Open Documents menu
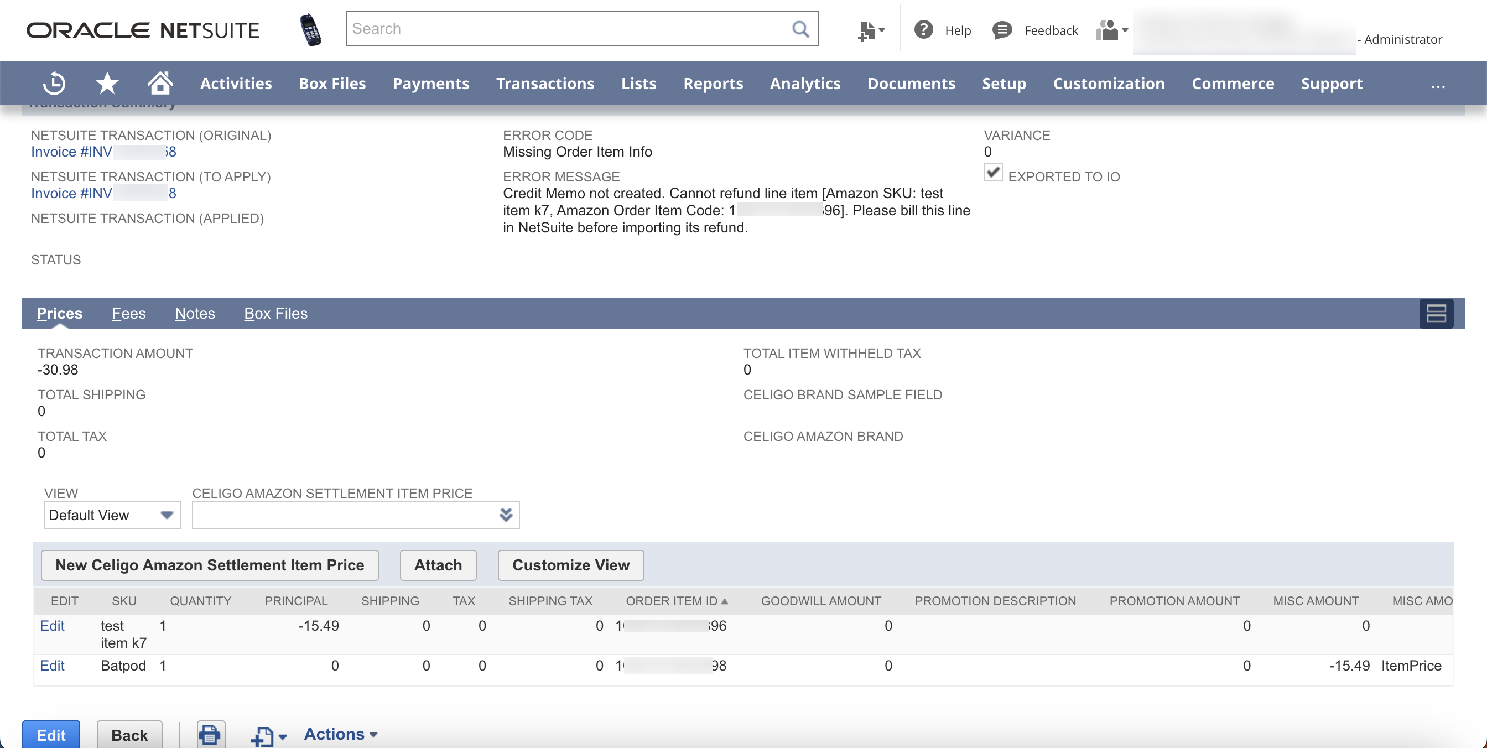The height and width of the screenshot is (748, 1487). [x=911, y=84]
